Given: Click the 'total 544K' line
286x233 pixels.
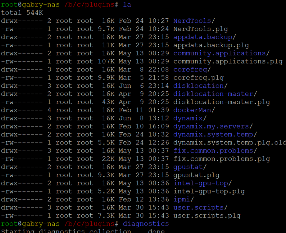Looking at the screenshot, I should [x=22, y=13].
